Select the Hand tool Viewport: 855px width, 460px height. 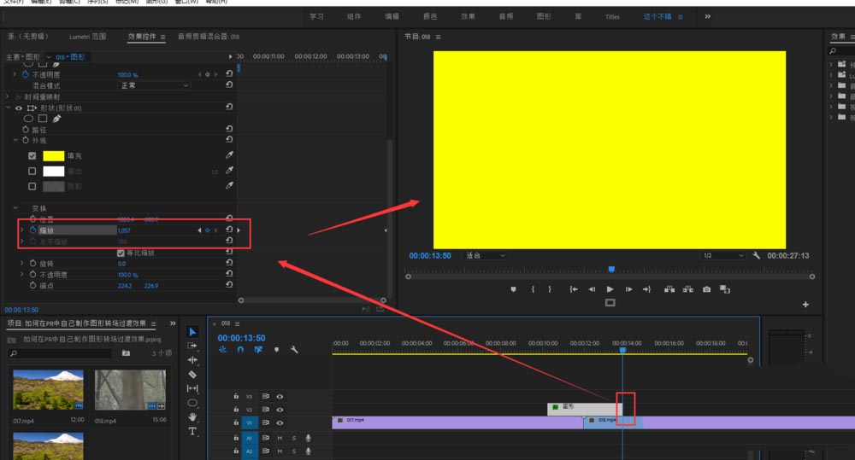pyautogui.click(x=192, y=417)
